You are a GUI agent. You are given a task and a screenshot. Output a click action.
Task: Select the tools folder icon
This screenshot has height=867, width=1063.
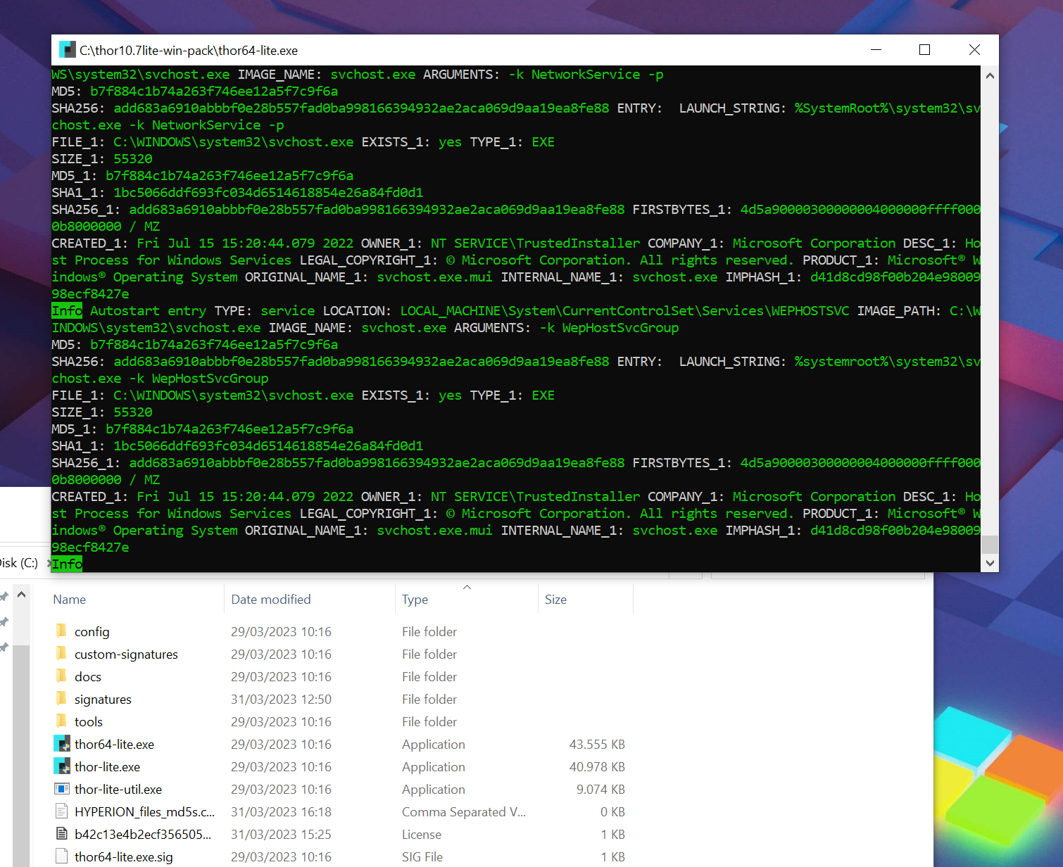[x=62, y=721]
